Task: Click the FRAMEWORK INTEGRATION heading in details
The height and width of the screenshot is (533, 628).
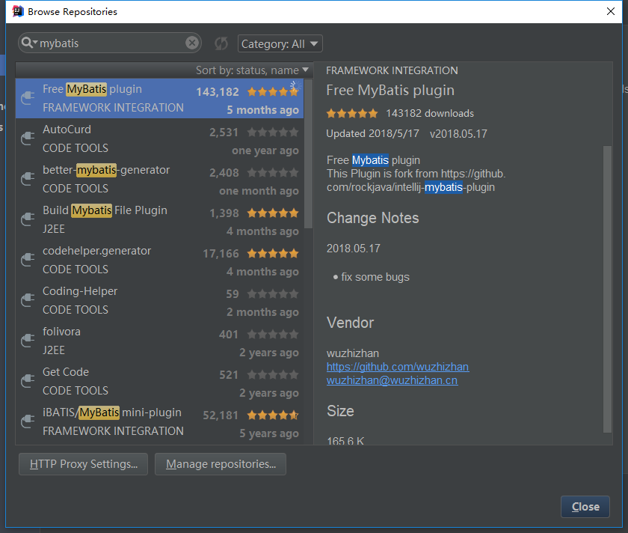Action: pos(392,70)
